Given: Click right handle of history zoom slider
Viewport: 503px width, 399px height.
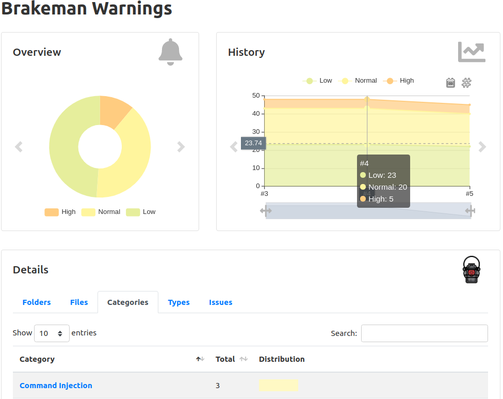Looking at the screenshot, I should tap(470, 211).
